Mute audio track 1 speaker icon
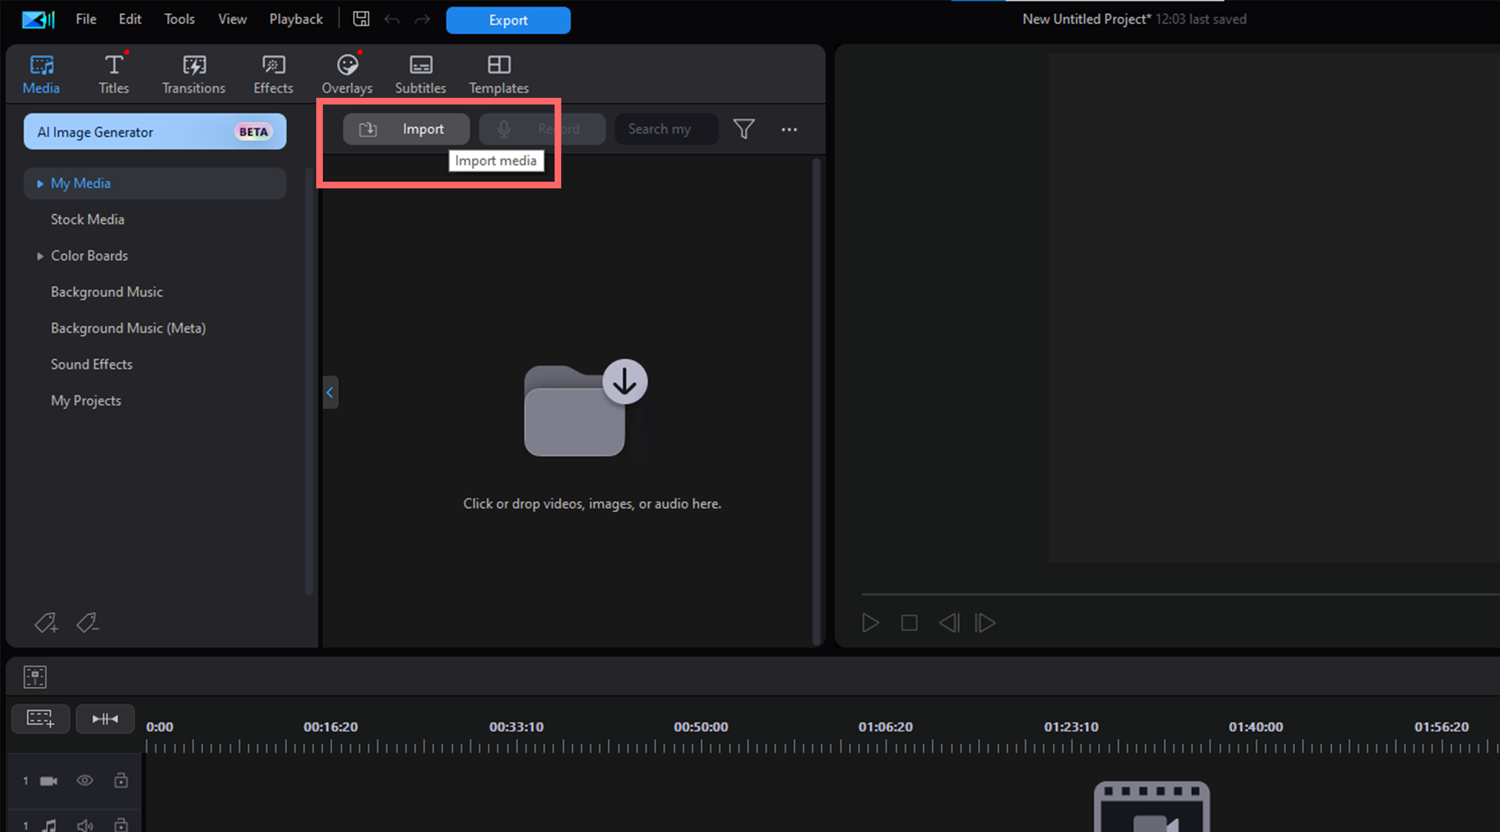Viewport: 1500px width, 832px height. [85, 825]
